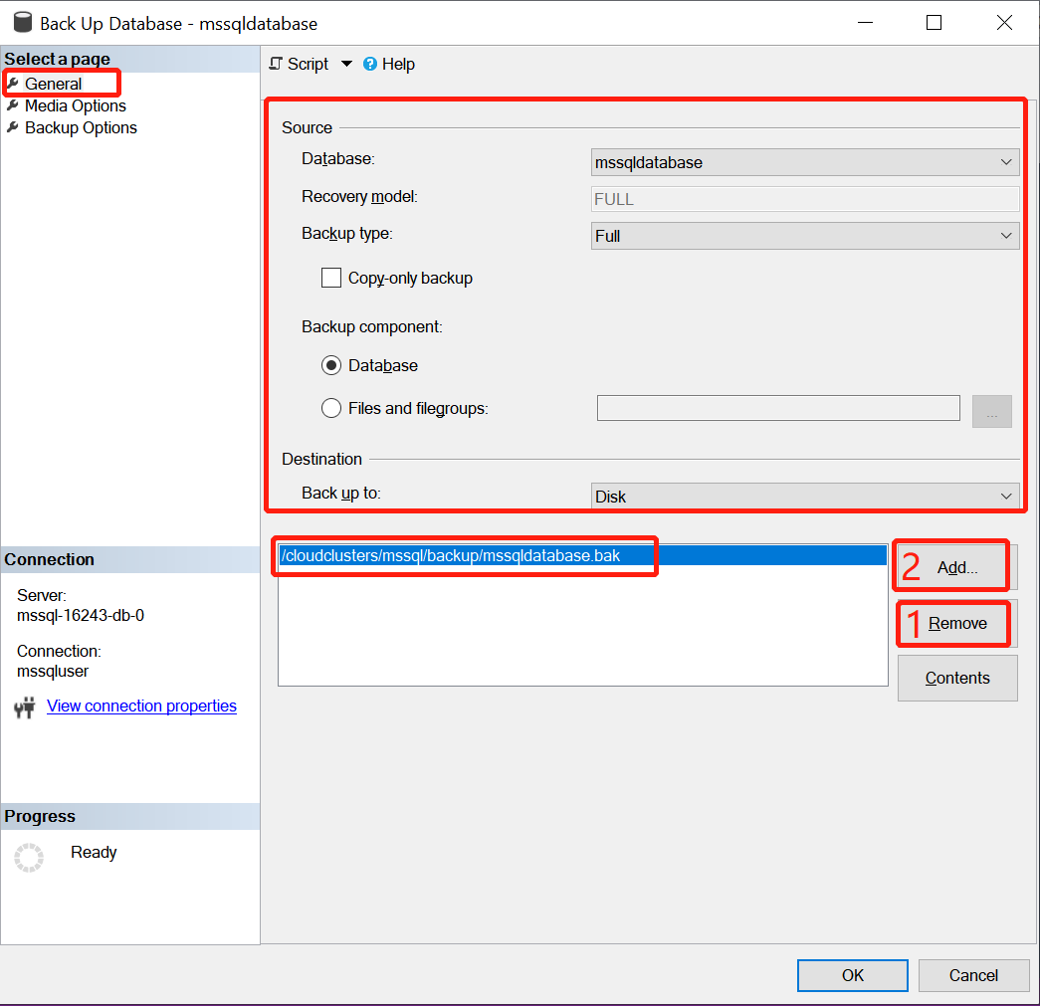Image resolution: width=1040 pixels, height=1006 pixels.
Task: Click the wrench icon beside Media Options
Action: coord(13,105)
